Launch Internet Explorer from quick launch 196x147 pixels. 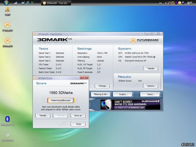(x=28, y=3)
